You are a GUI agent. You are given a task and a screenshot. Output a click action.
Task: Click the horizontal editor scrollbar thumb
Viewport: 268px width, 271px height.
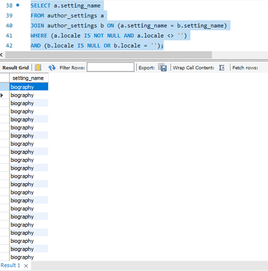(108, 55)
